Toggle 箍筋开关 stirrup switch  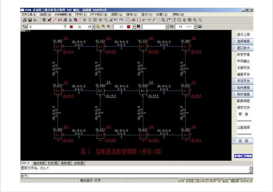[243, 74]
